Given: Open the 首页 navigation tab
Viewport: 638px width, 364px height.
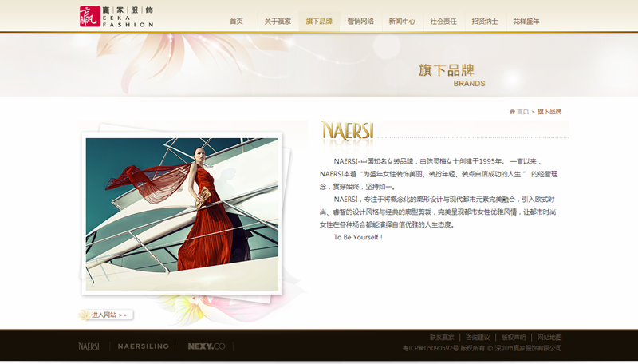Looking at the screenshot, I should pos(236,22).
